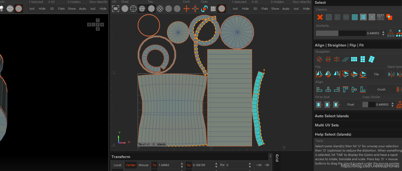Collapse the Align | Straighten | Flip | Fit panel

339,45
